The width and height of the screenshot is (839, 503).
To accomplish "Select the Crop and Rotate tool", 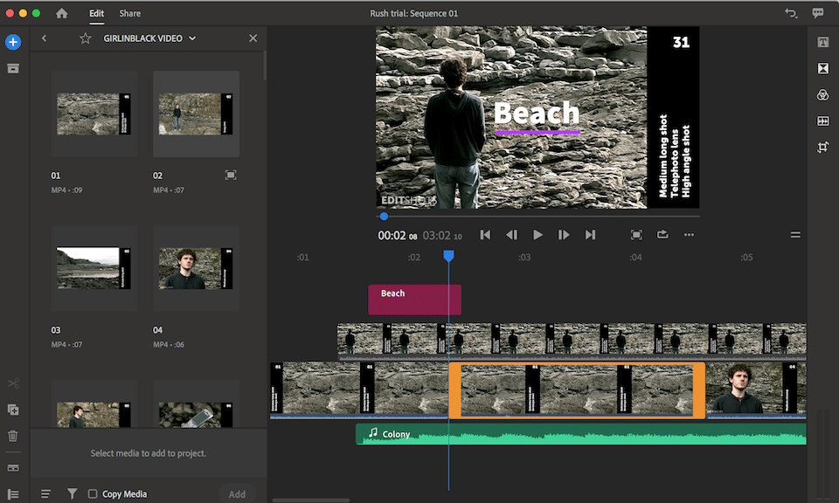I will click(x=822, y=147).
